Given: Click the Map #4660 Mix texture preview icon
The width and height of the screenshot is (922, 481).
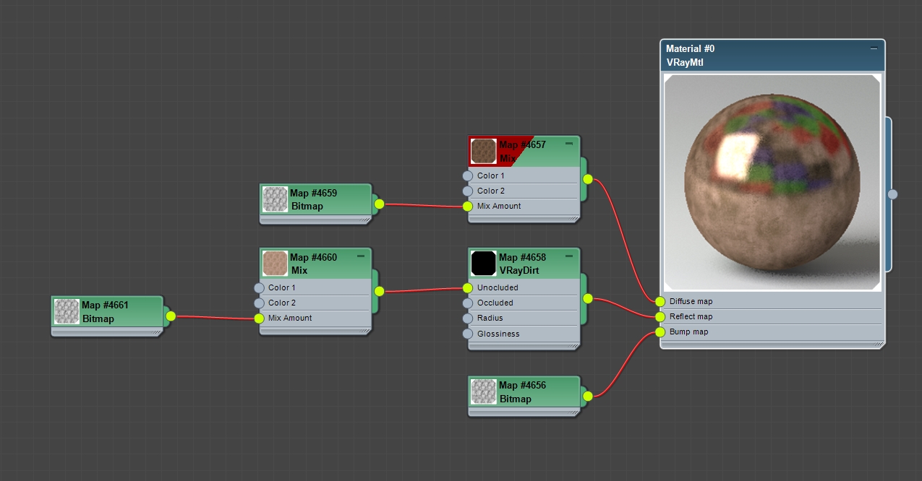Looking at the screenshot, I should (276, 262).
